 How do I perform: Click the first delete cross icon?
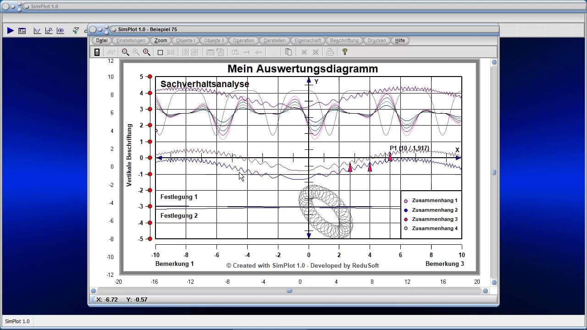304,52
